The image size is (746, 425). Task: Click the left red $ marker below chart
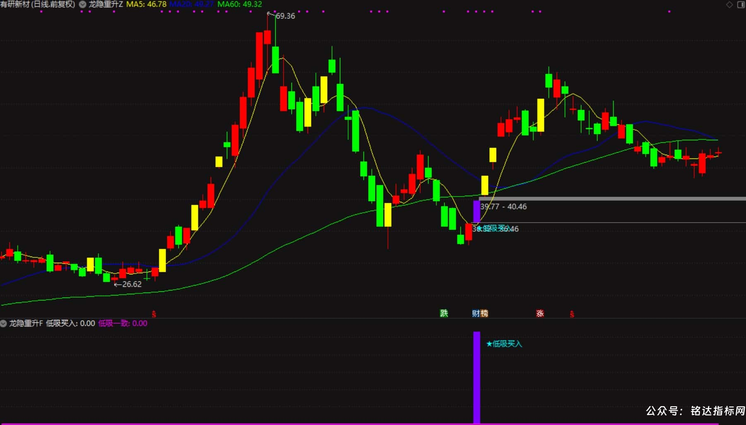point(154,314)
